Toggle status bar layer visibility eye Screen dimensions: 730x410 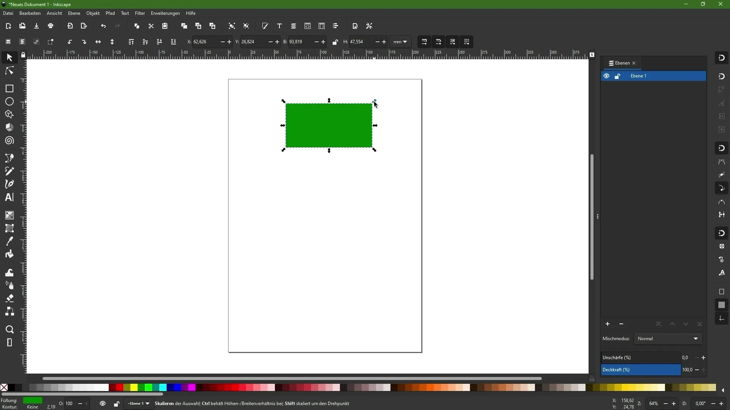103,404
